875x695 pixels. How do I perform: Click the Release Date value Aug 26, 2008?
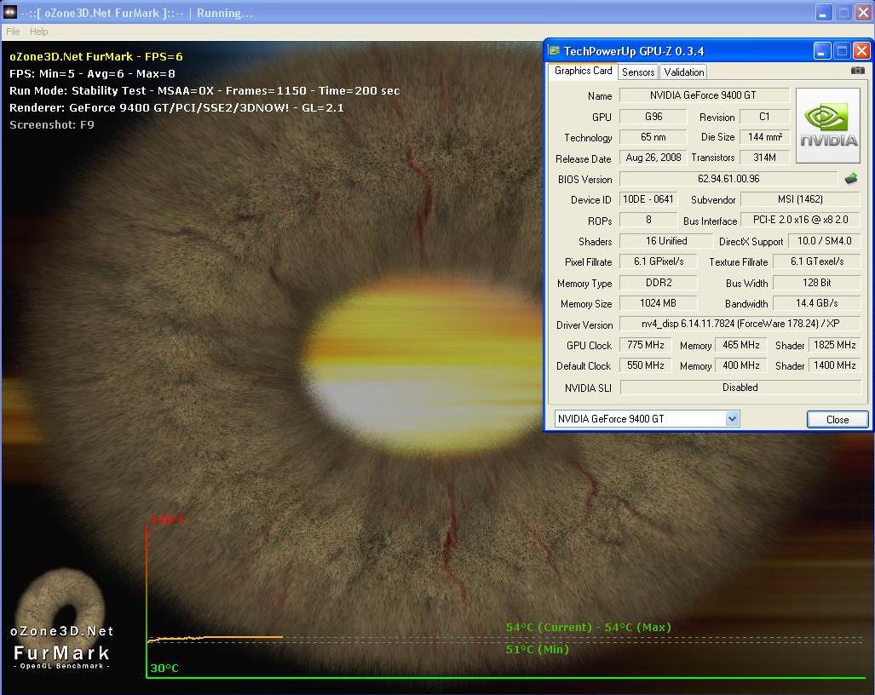[653, 158]
